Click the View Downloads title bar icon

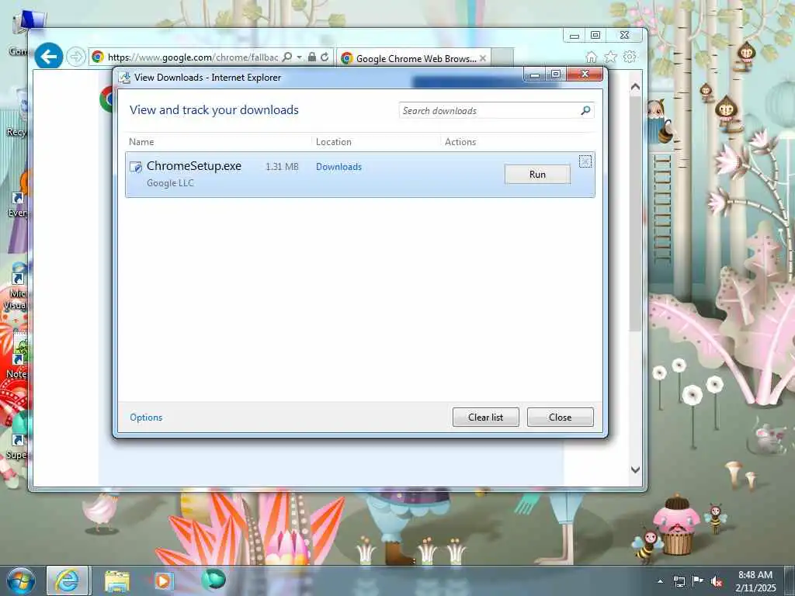point(124,77)
